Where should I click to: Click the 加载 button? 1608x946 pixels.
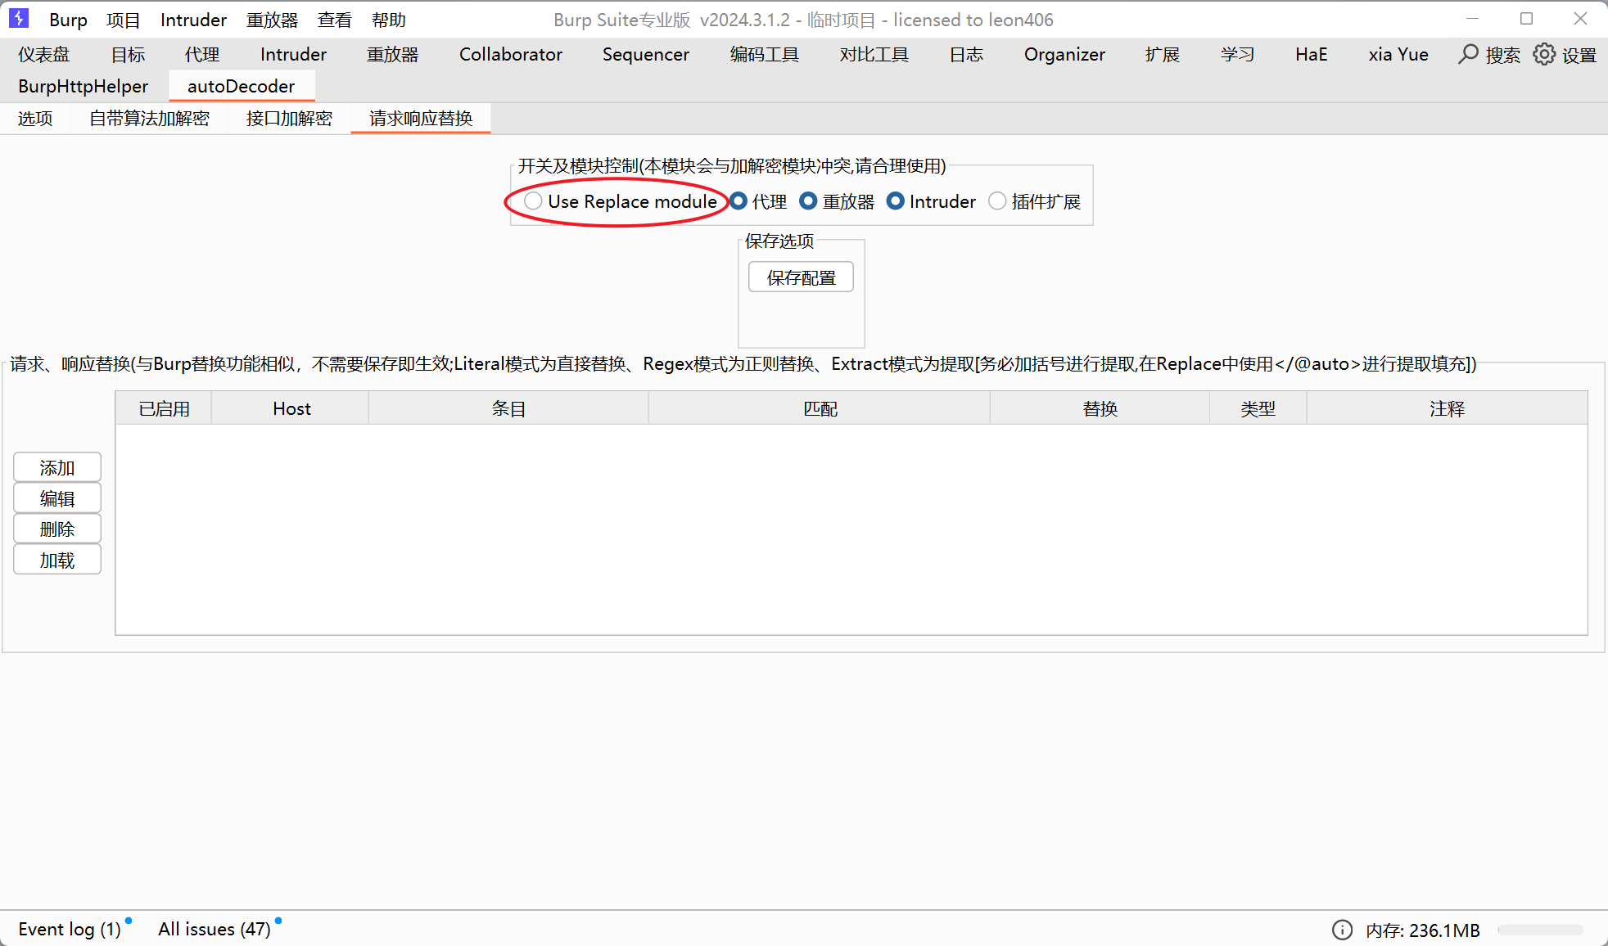[57, 561]
